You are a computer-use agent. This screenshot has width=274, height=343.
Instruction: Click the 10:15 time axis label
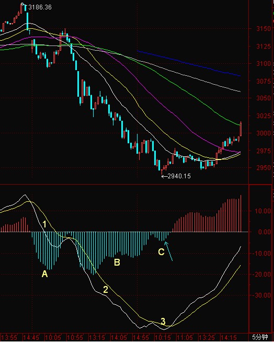tap(163, 338)
